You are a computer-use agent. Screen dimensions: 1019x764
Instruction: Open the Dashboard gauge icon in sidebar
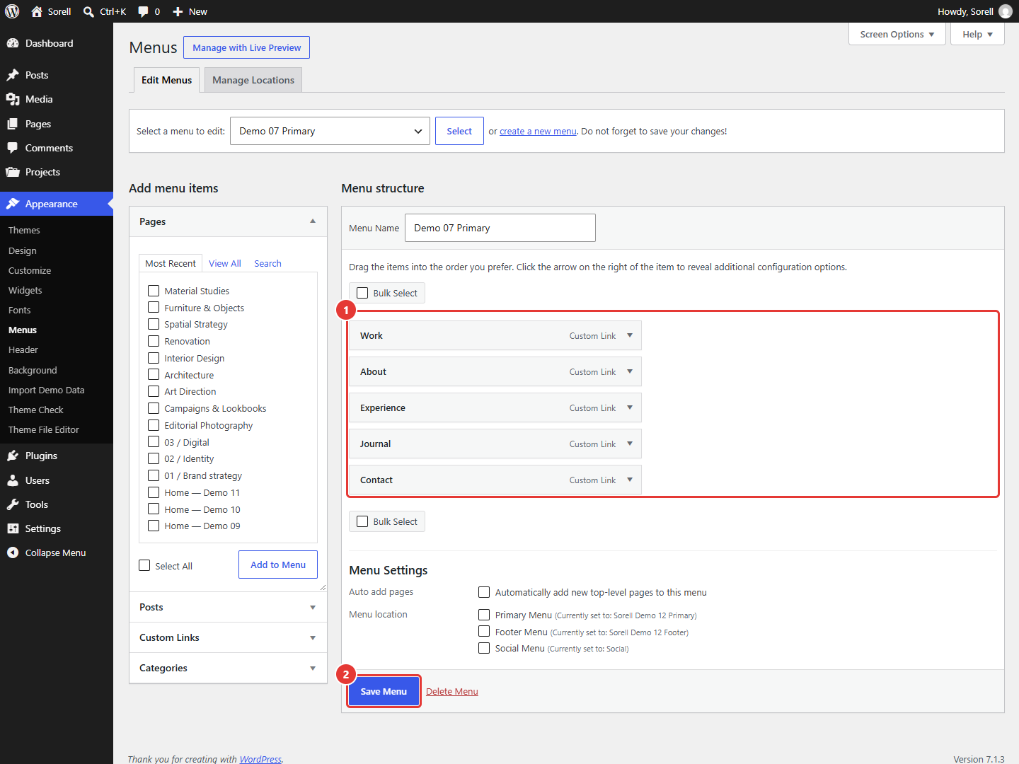(x=13, y=43)
